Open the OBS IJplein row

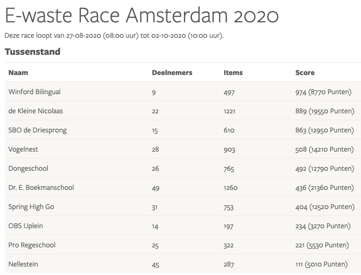click(x=26, y=226)
